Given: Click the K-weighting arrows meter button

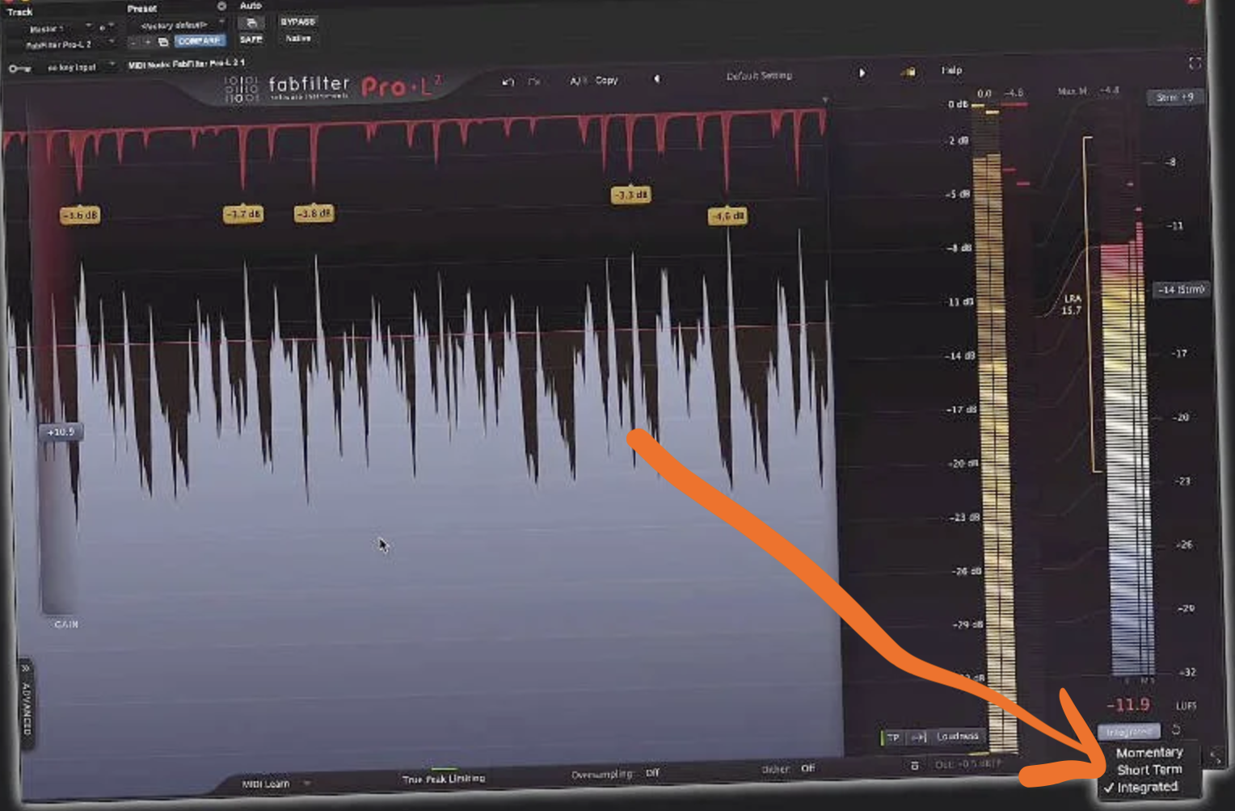Looking at the screenshot, I should tap(918, 737).
